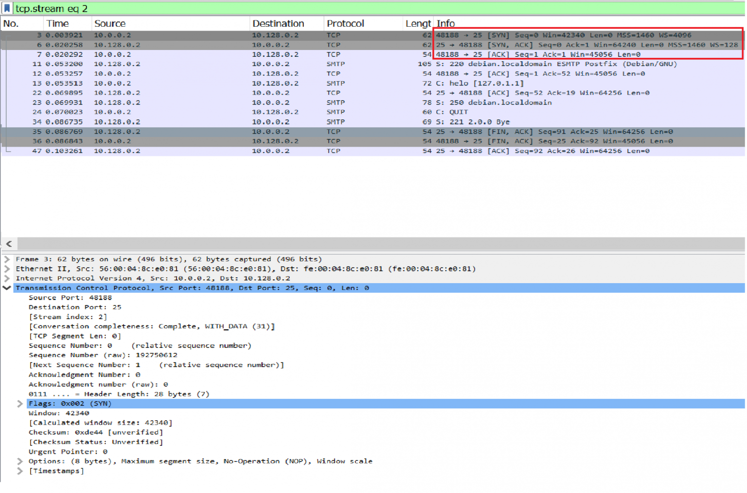The width and height of the screenshot is (747, 493).
Task: Collapse the Transmission Control Protocol section
Action: tap(7, 288)
